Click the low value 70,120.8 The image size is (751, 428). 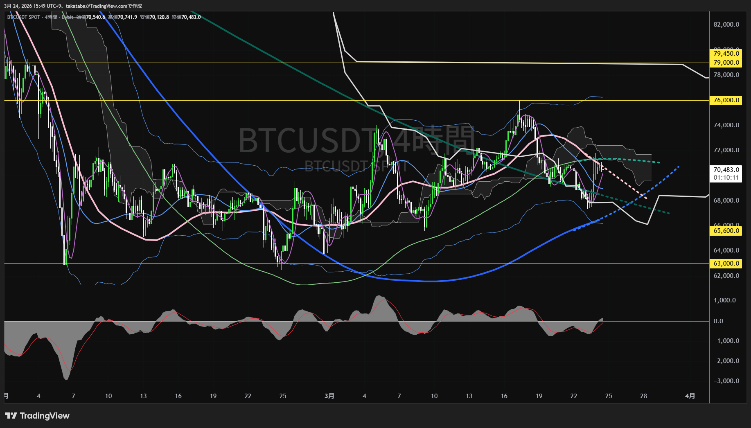(x=159, y=17)
